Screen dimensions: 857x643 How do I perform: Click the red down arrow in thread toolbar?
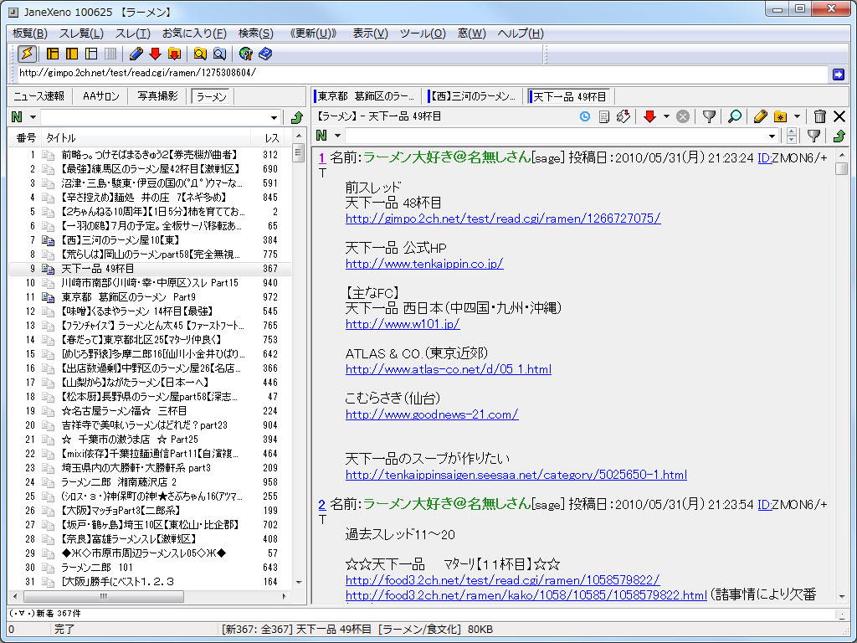[x=649, y=116]
